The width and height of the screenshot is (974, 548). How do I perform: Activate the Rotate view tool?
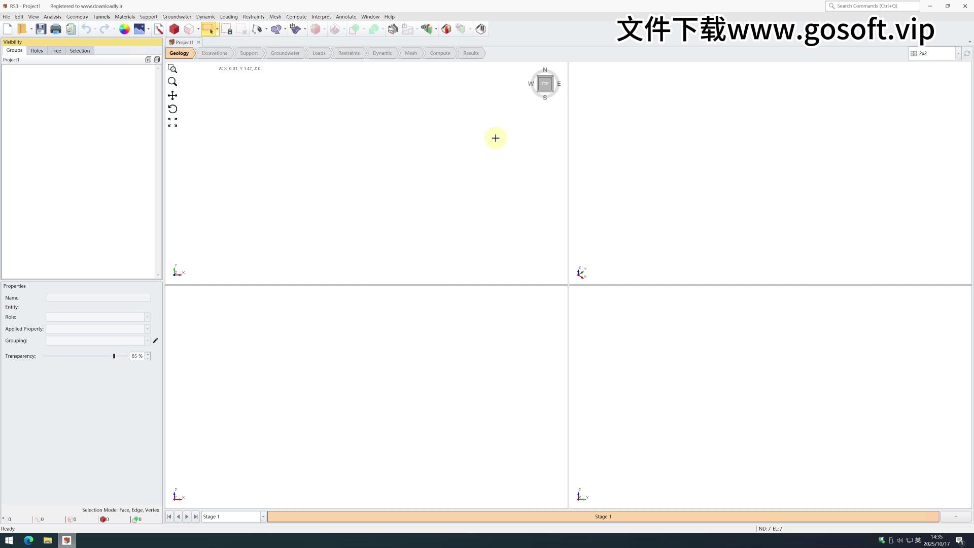click(x=172, y=109)
